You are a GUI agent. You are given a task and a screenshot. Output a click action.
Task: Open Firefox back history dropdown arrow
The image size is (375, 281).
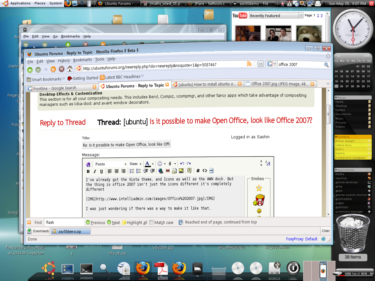tap(46, 70)
